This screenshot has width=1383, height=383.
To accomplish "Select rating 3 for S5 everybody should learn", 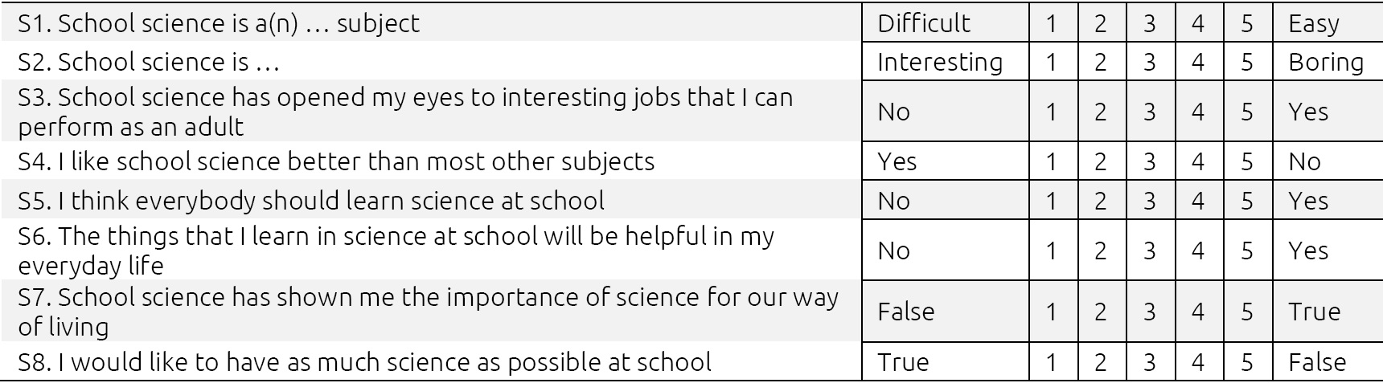I will point(1149,201).
